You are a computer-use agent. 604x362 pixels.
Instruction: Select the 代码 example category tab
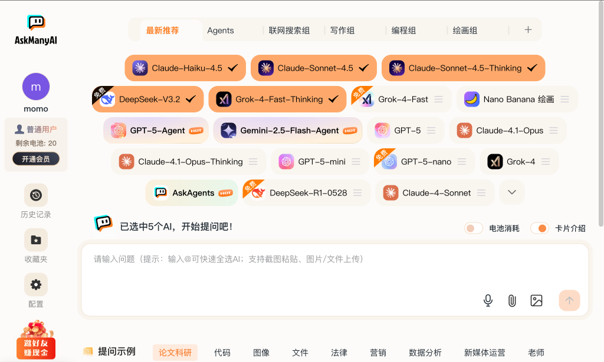coord(222,353)
